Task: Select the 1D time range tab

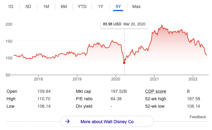Action: click(11, 6)
